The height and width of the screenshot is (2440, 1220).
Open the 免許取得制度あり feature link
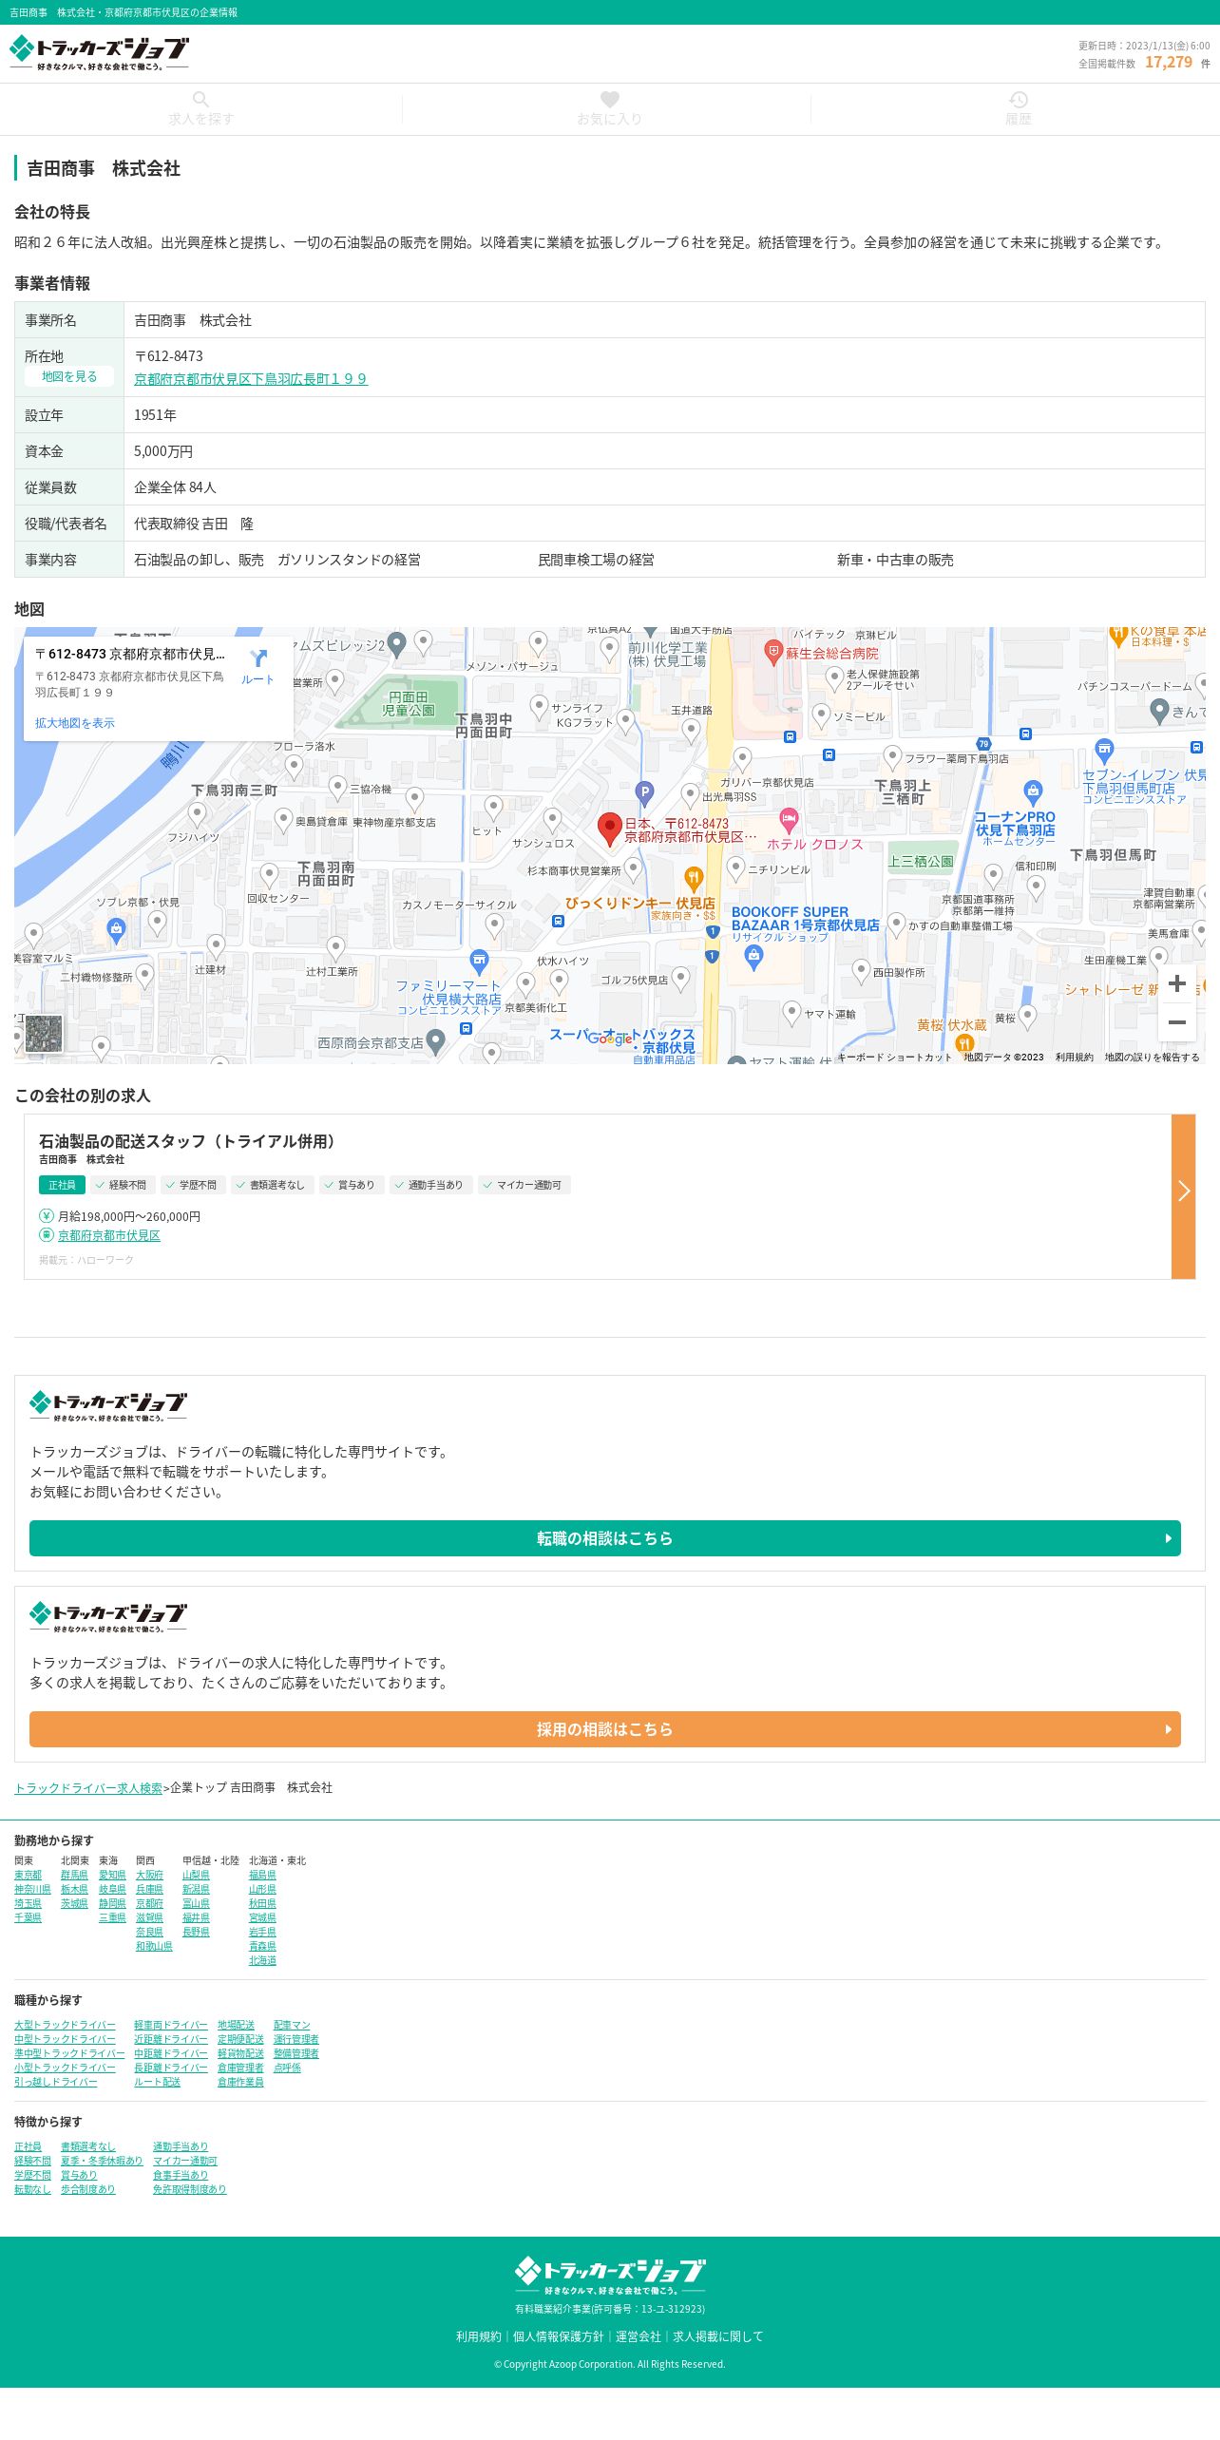190,2189
